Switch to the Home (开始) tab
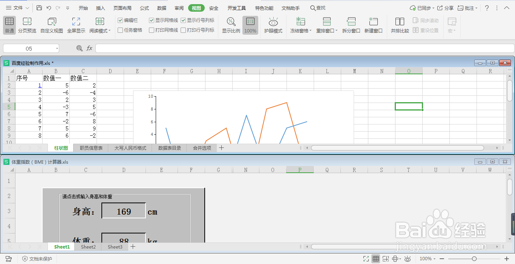Viewport: 515px width, 264px height. 83,8
